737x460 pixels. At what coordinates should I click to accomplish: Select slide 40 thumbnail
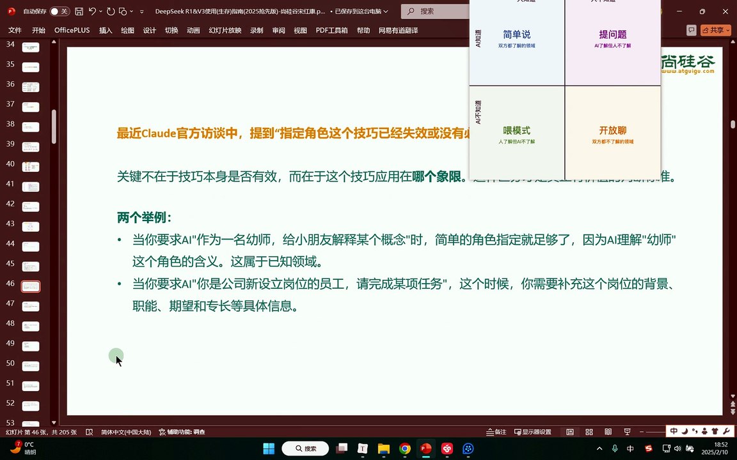point(31,167)
